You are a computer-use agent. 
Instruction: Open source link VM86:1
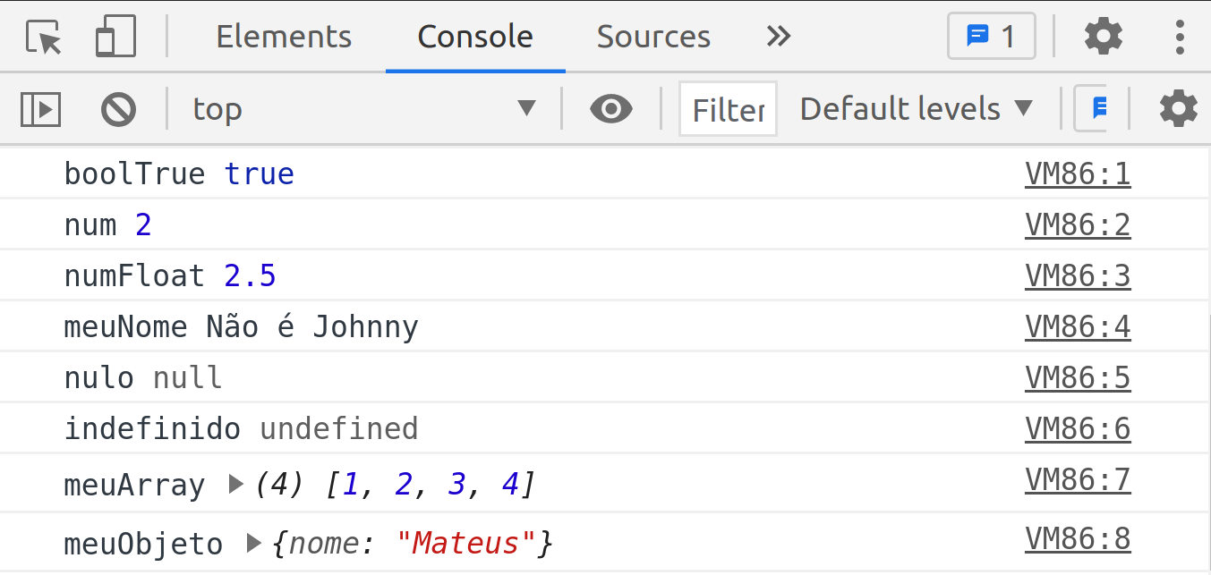click(x=1078, y=173)
